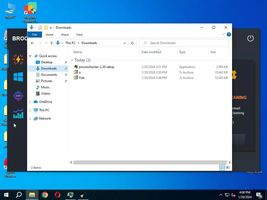Screen dimensions: 267x200
Task: Click the New folder quick access toolbar icon
Action: [46, 28]
